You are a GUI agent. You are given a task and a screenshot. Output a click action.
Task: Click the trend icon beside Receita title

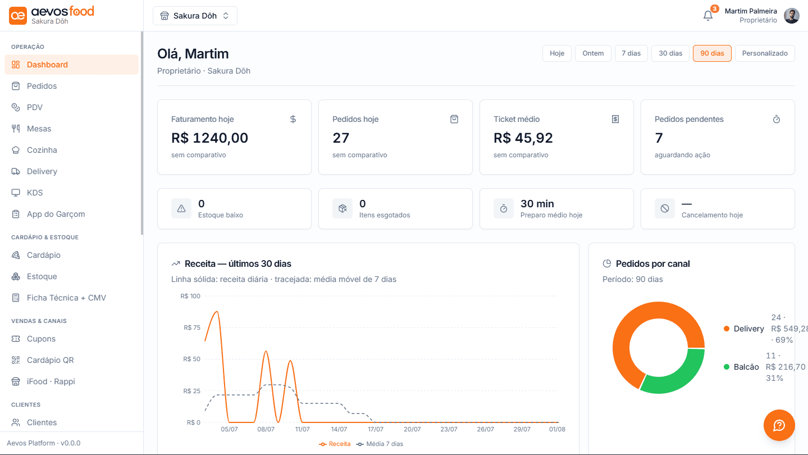coord(176,263)
